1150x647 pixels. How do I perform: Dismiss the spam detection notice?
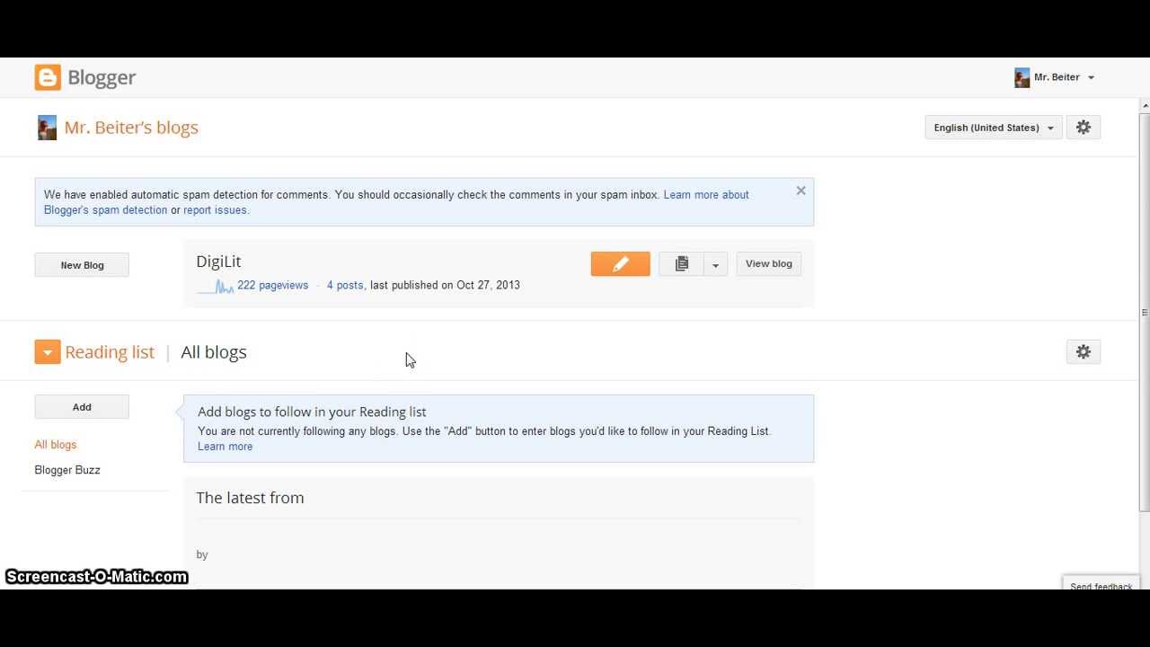[801, 191]
